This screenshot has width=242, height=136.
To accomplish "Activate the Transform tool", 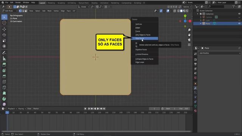I will point(4,46).
